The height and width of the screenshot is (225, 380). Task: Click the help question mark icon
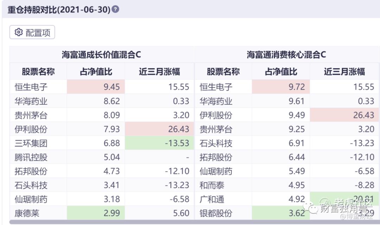pos(115,9)
